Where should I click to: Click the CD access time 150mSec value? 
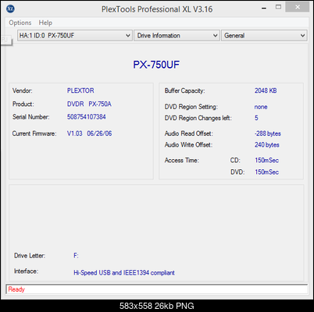(x=267, y=160)
